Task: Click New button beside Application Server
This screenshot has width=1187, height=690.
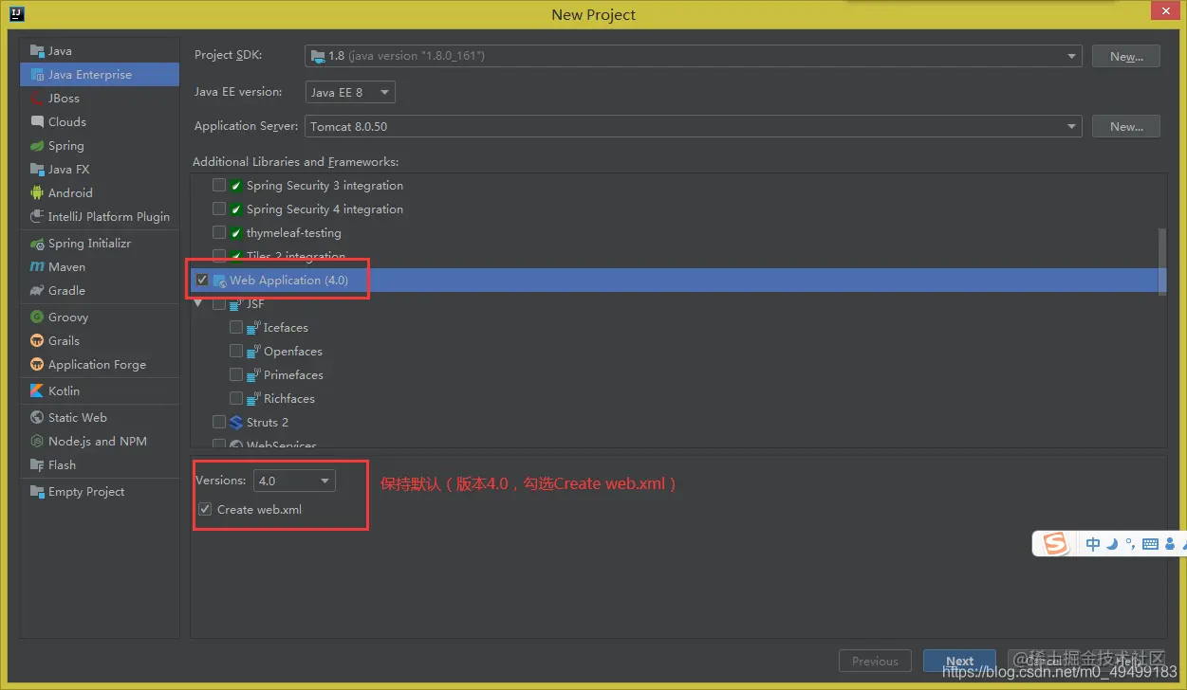Action: pyautogui.click(x=1126, y=126)
